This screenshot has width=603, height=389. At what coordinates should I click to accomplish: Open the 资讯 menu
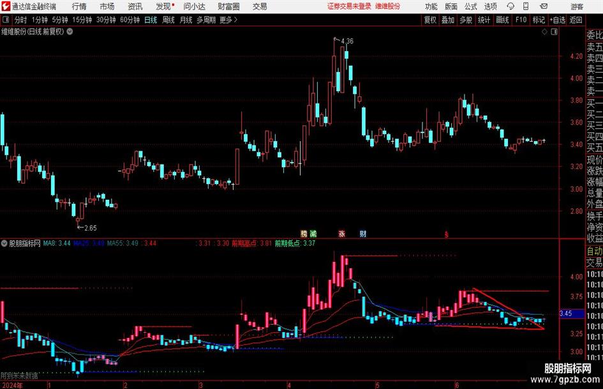[135, 6]
